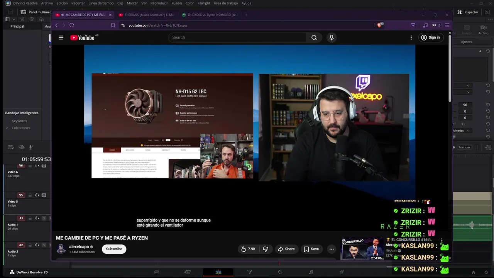
Task: Start voice search with the microphone icon
Action: pos(331,37)
